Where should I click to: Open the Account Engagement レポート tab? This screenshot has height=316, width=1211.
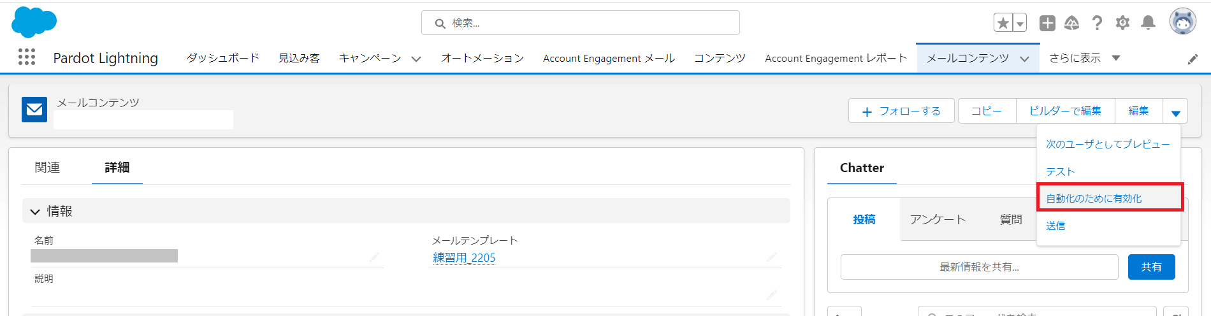point(836,58)
